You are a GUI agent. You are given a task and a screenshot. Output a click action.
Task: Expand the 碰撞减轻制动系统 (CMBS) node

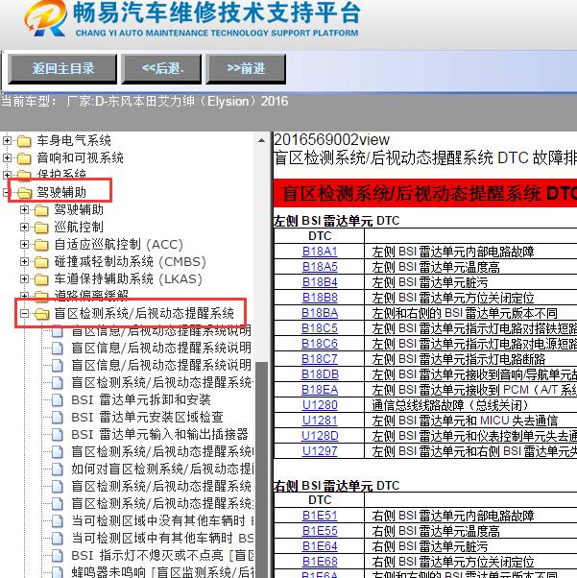(24, 262)
